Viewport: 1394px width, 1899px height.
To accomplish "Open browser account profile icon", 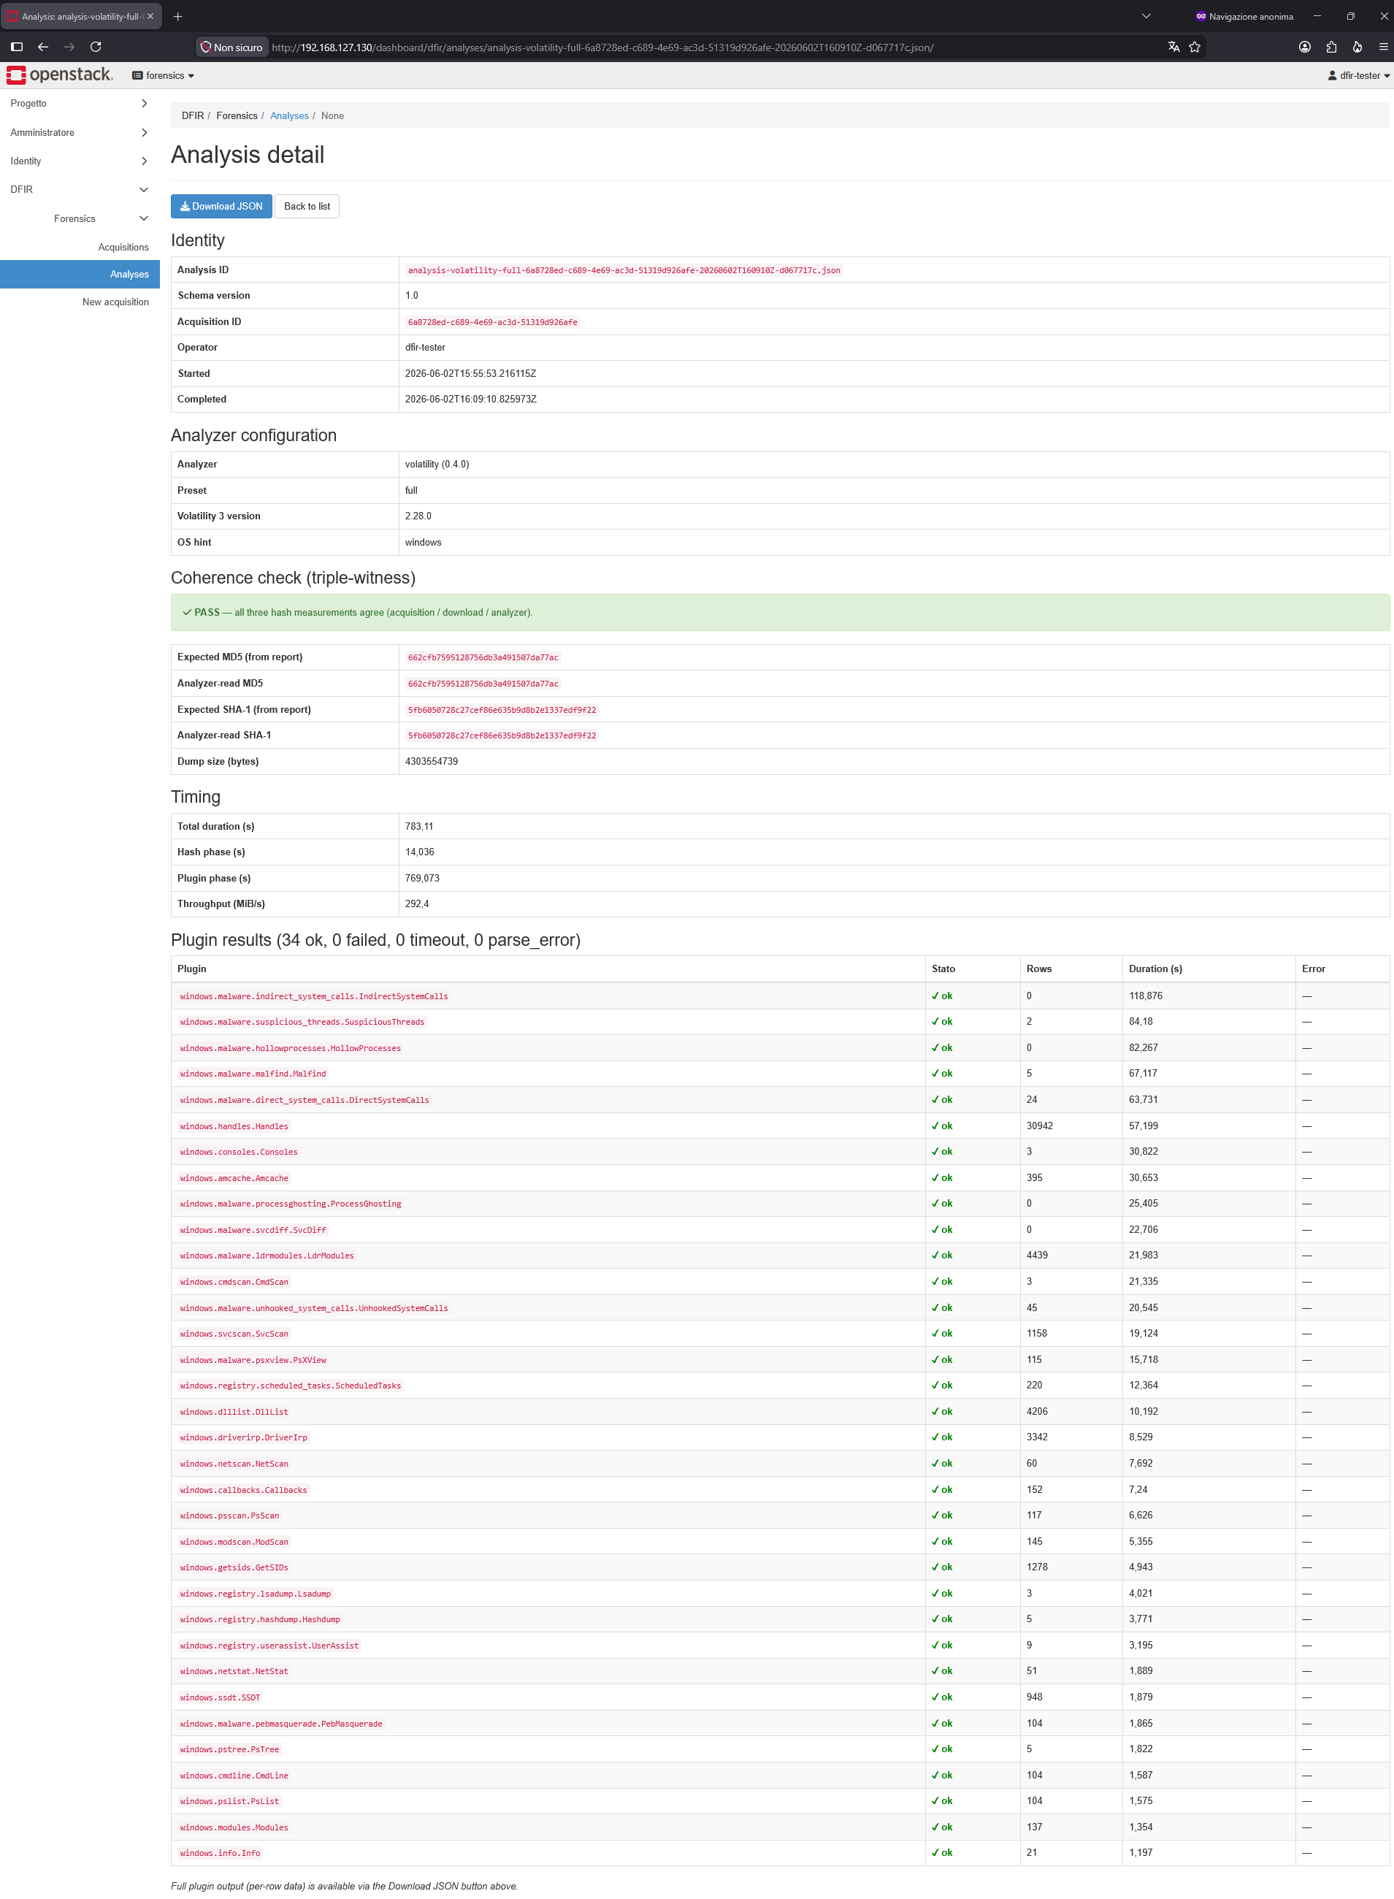I will tap(1305, 47).
